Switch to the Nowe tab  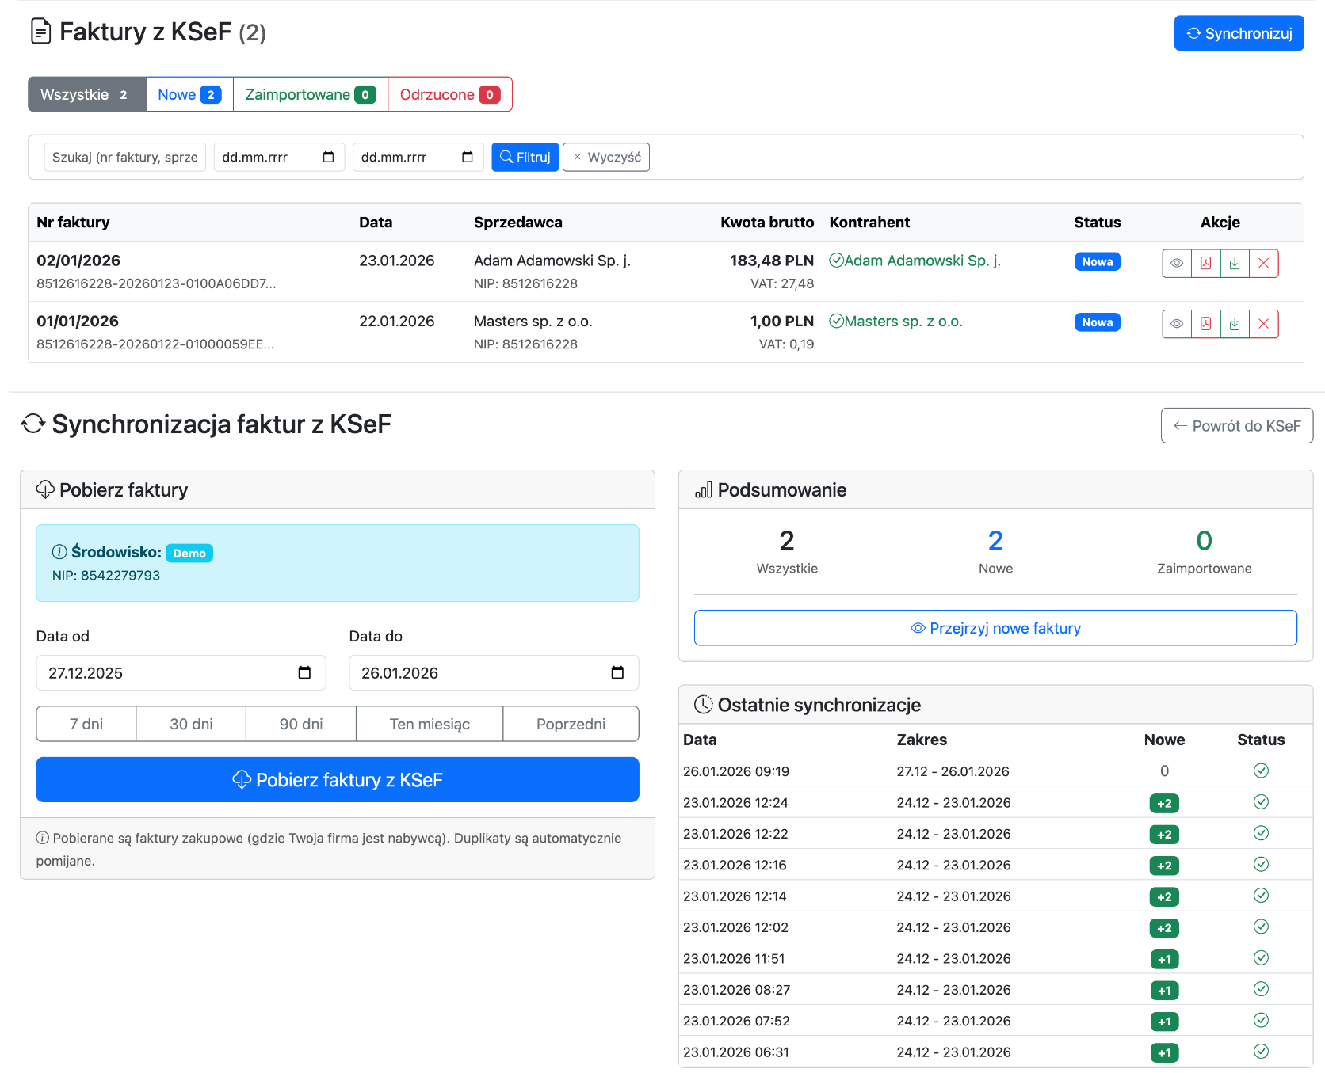[x=189, y=94]
